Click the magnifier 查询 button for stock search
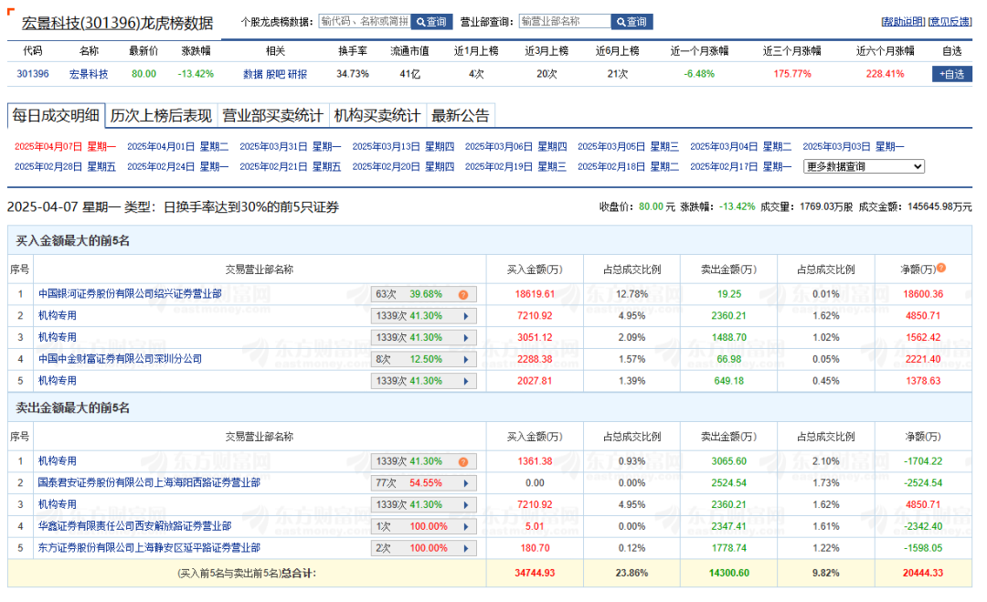 [431, 22]
